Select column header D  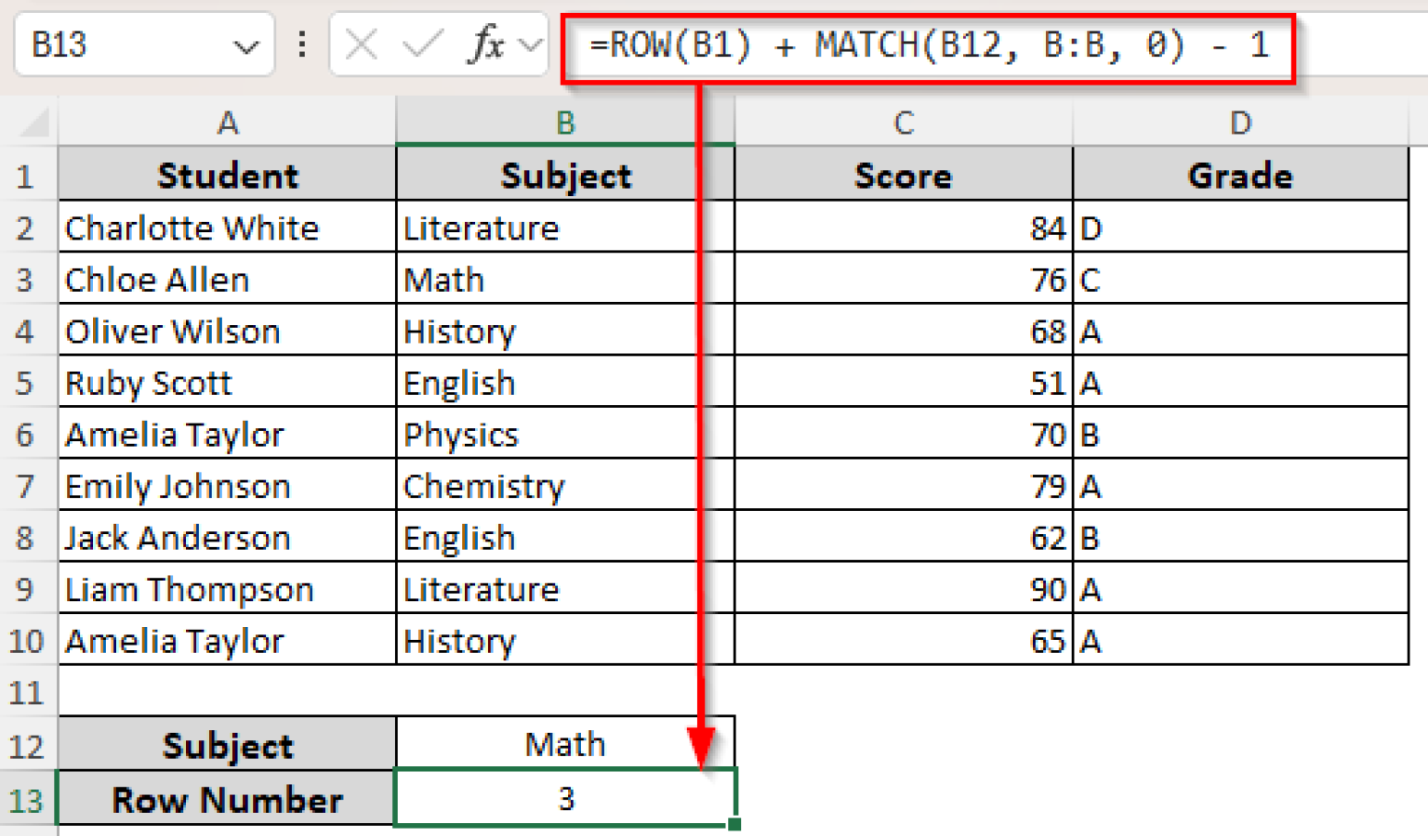click(1240, 122)
